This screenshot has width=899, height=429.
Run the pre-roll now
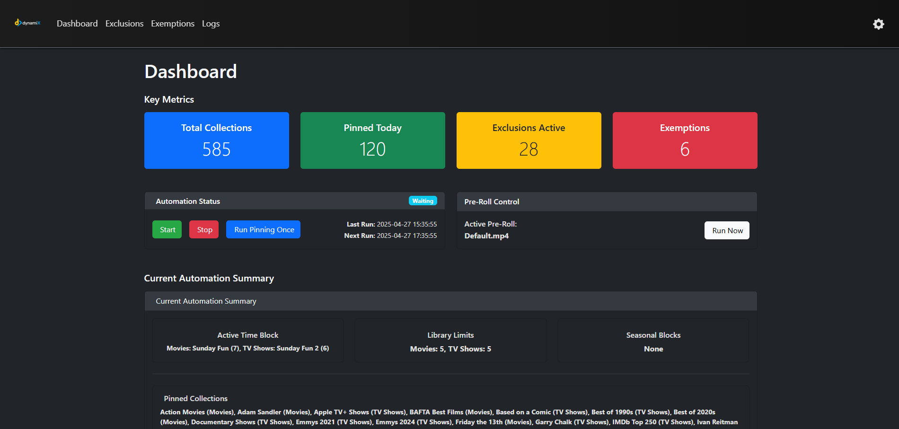727,230
